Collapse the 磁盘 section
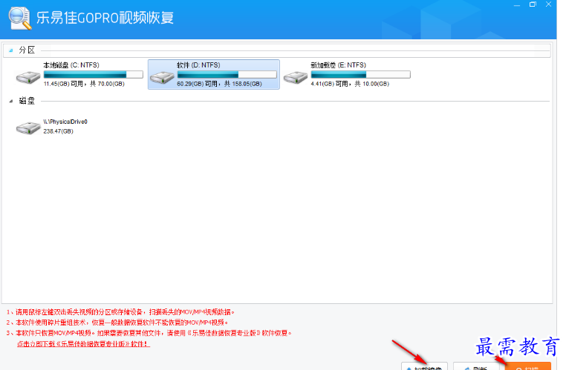Image resolution: width=566 pixels, height=370 pixels. pos(11,102)
